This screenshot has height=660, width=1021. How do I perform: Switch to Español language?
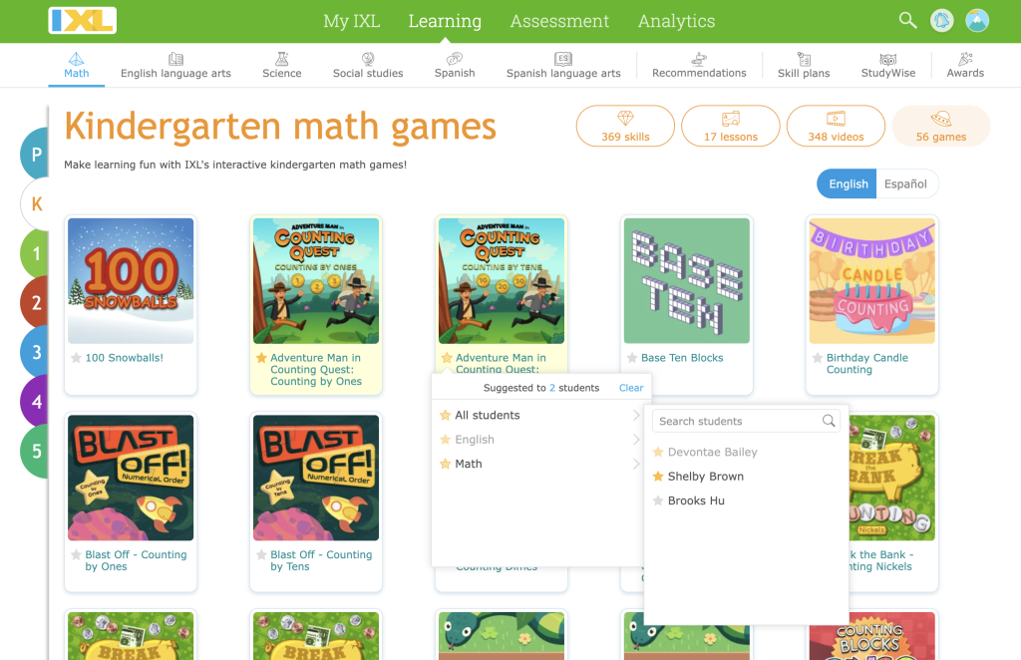click(905, 184)
